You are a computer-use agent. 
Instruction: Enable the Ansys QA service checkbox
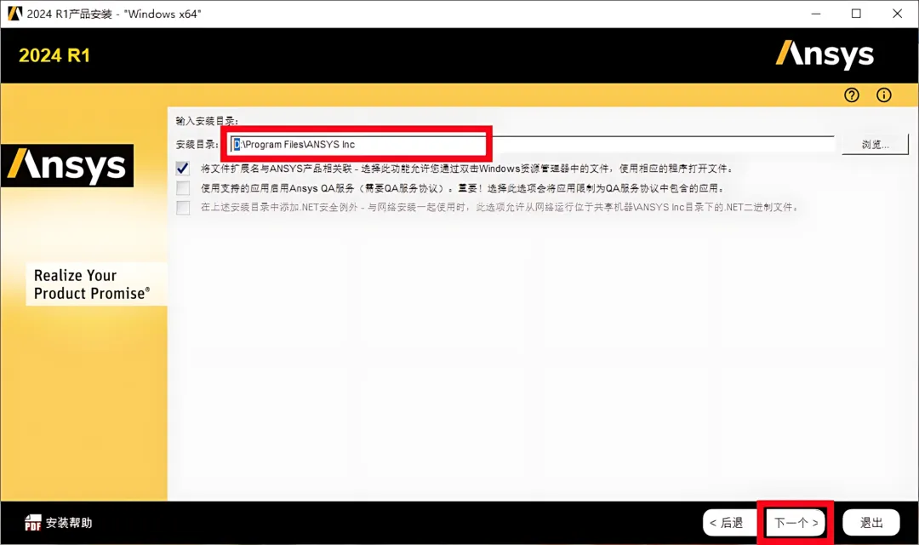pos(183,188)
